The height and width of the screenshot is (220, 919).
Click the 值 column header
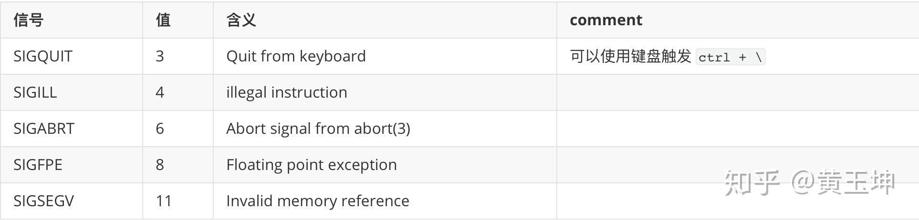click(163, 20)
